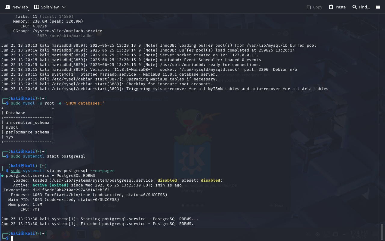Click Skip in the background Welcome window

(109, 205)
